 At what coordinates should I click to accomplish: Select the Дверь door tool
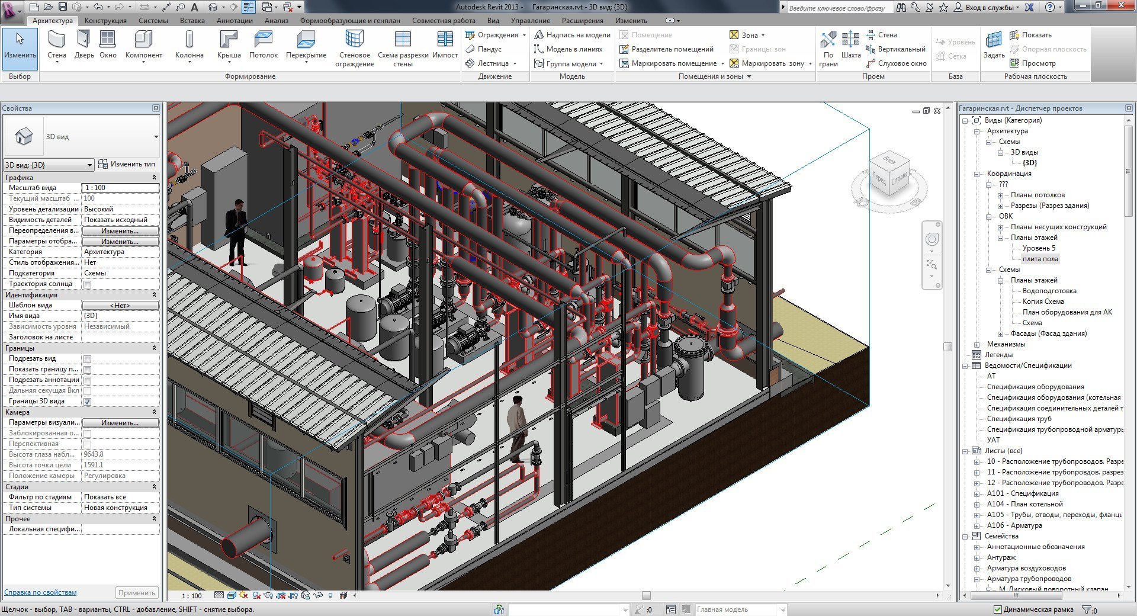84,45
